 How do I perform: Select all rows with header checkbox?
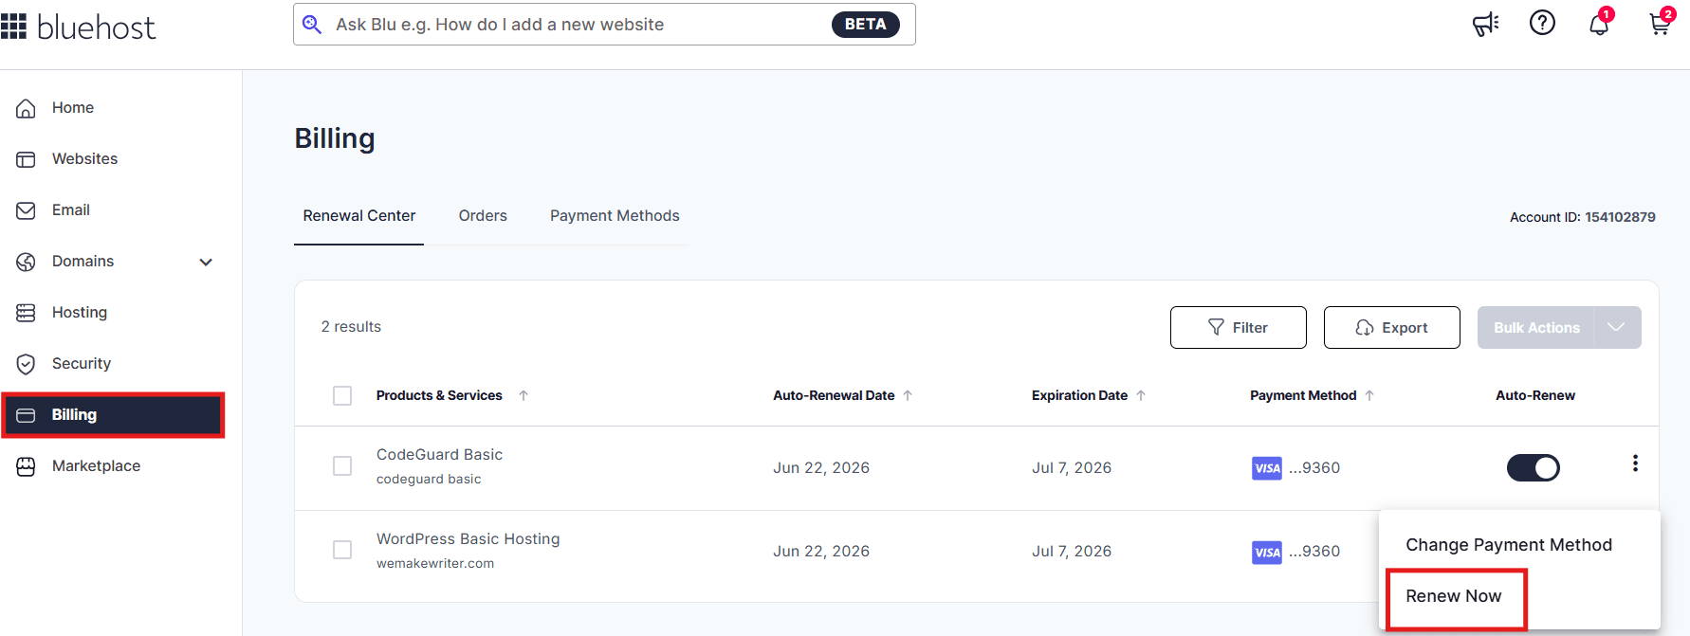pyautogui.click(x=342, y=395)
